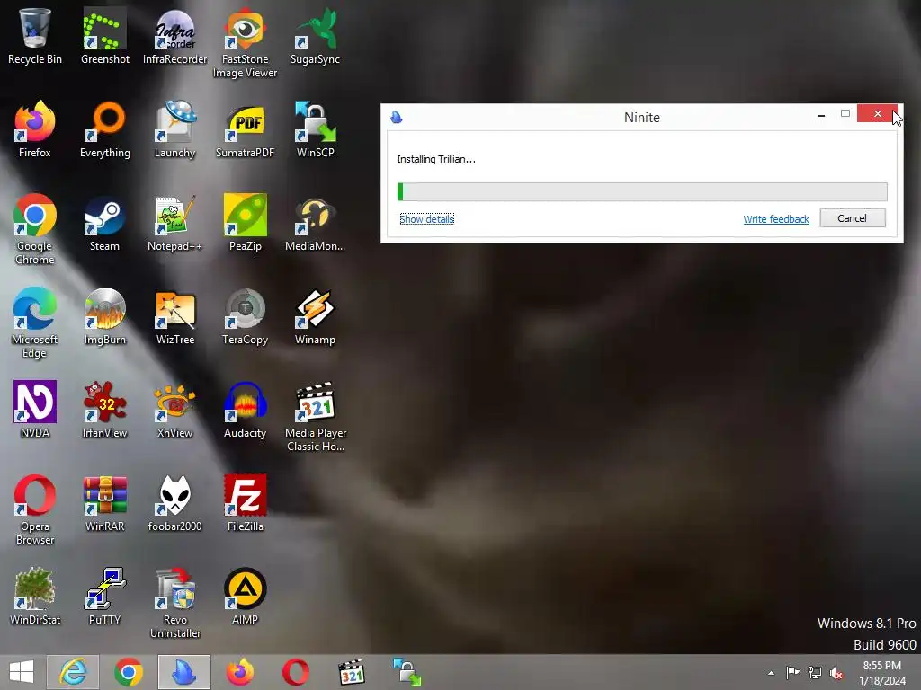The image size is (921, 690).
Task: Select the WinDirStat desktop shortcut
Action: (35, 597)
